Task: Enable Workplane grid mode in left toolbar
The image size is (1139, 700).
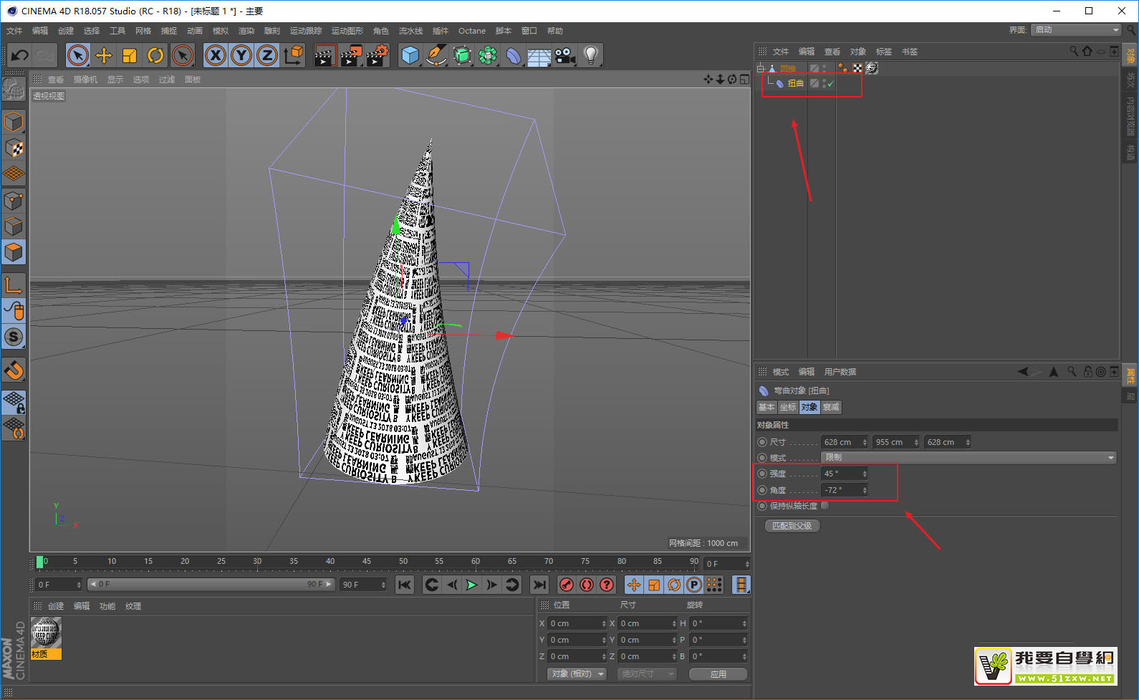Action: pos(14,174)
